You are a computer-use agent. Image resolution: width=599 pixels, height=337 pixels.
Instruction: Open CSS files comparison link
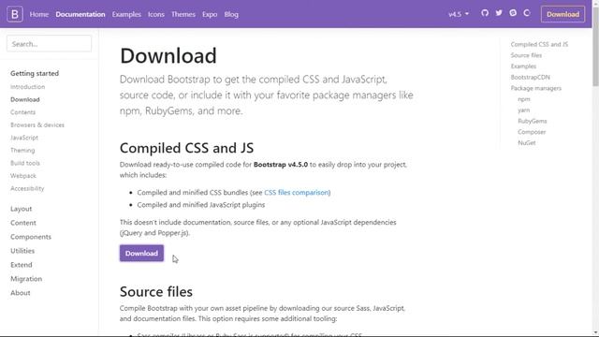click(x=297, y=192)
